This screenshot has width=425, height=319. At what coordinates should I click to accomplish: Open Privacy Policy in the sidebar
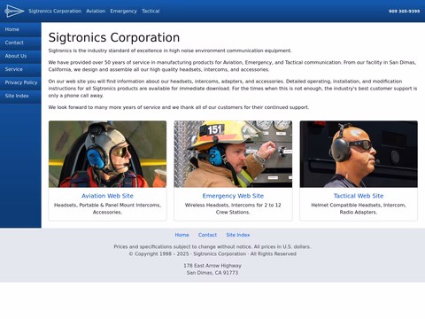click(20, 82)
